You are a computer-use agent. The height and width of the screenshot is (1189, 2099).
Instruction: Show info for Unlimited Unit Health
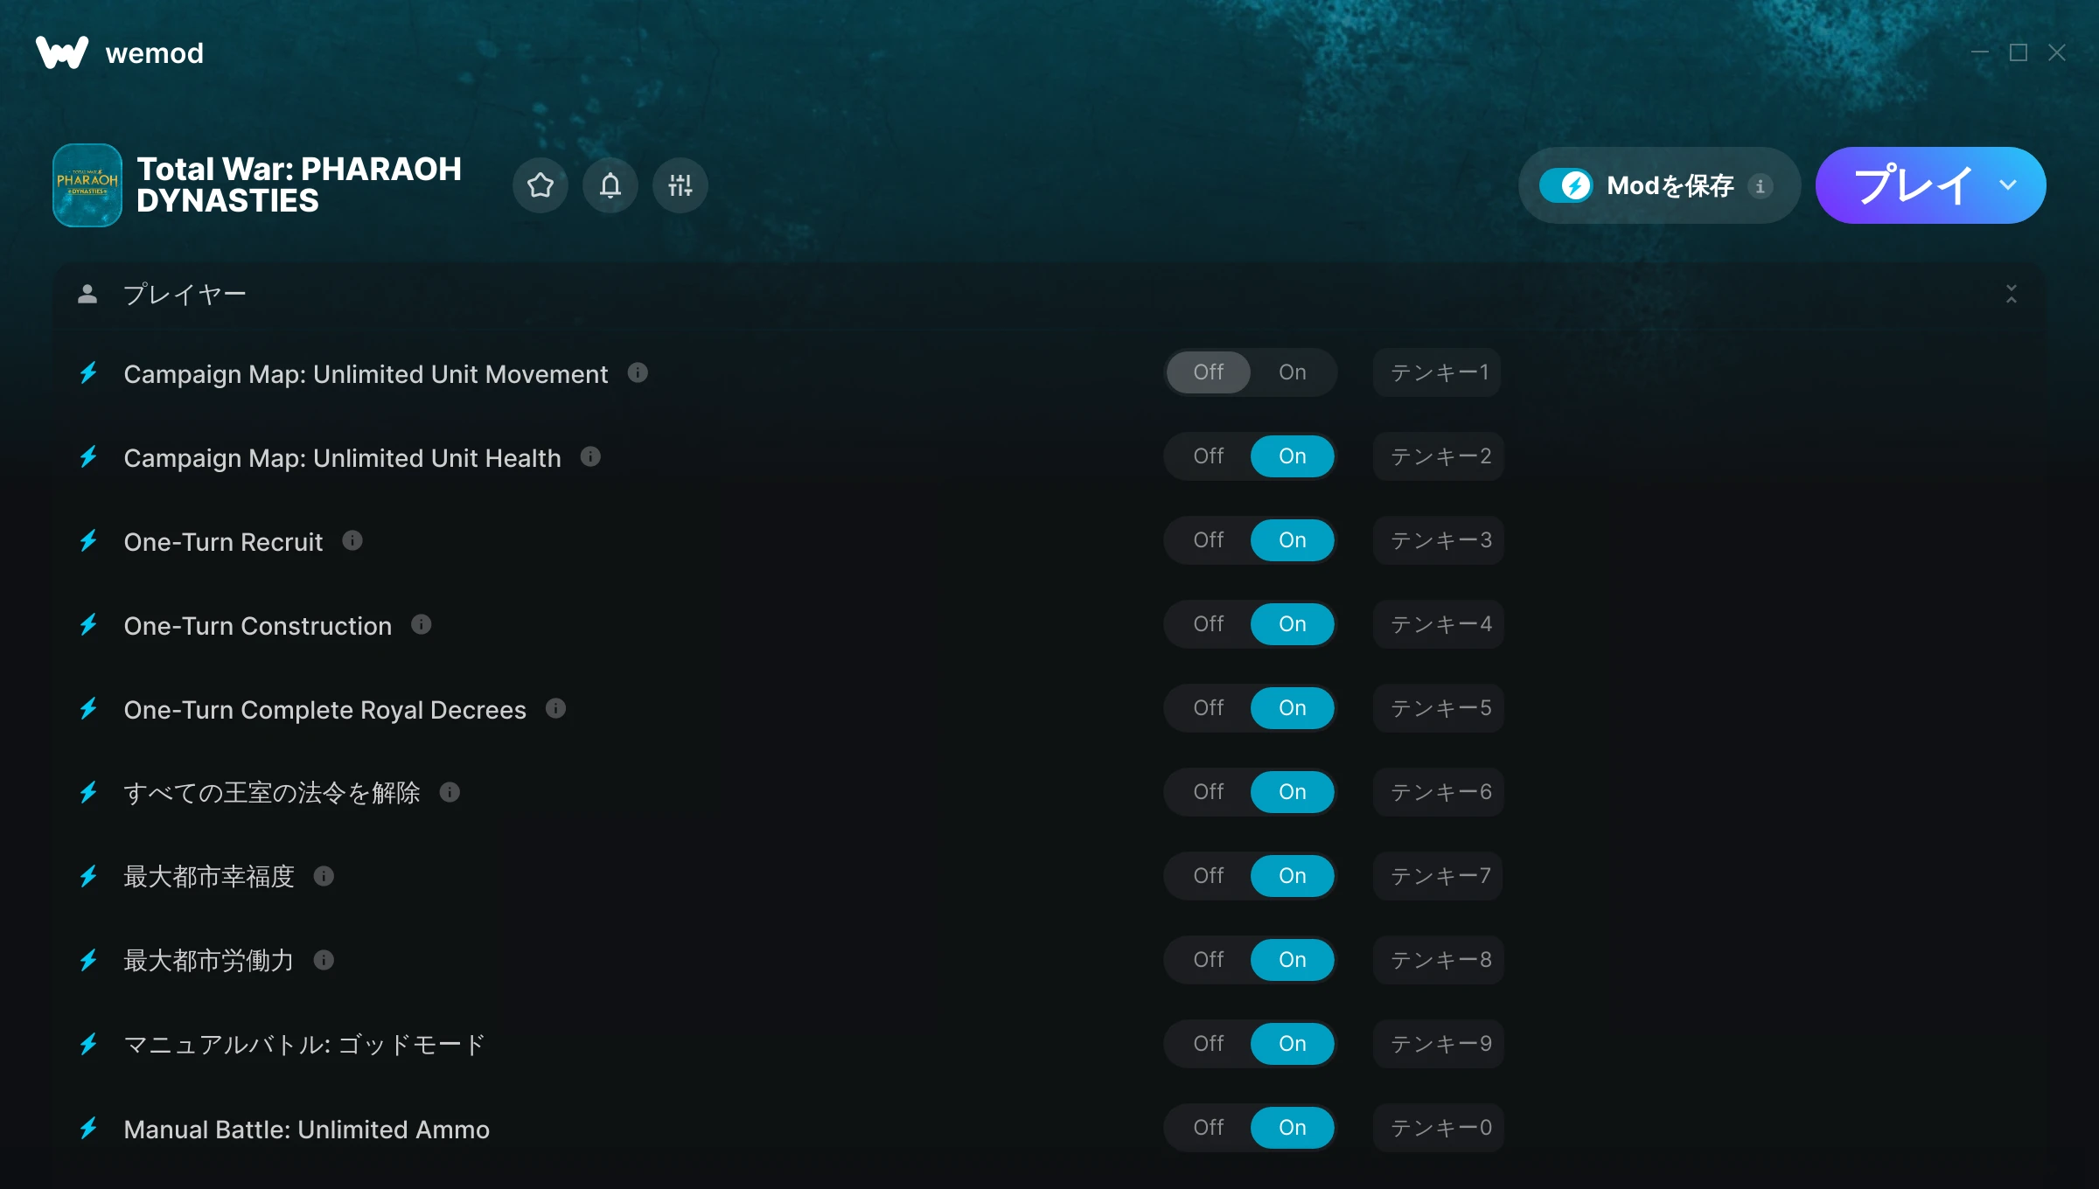pos(591,456)
